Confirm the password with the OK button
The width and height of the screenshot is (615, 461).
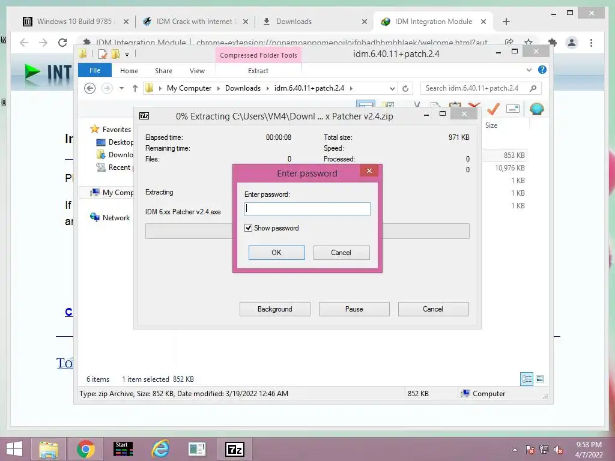276,253
